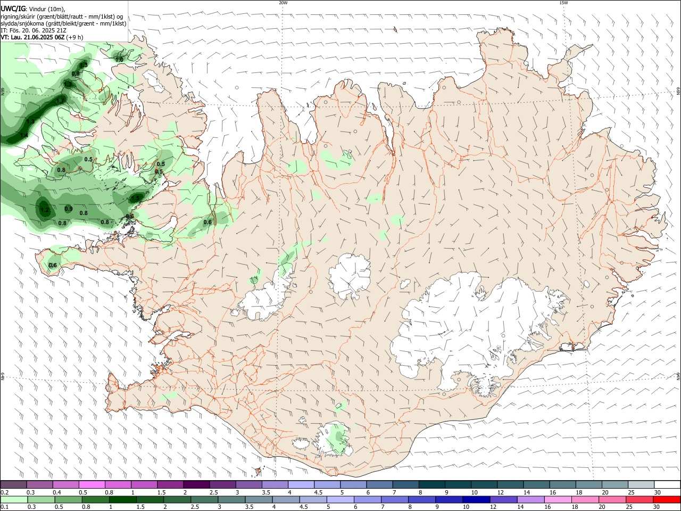Click the light lavender 4 swatch in the top row
The image size is (681, 511).
click(x=301, y=485)
